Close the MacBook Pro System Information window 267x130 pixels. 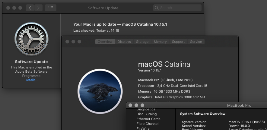130,105
